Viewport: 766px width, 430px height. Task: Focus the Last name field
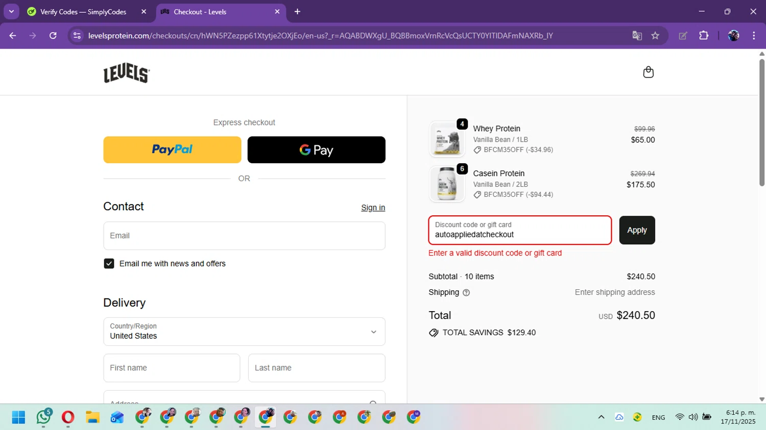317,368
